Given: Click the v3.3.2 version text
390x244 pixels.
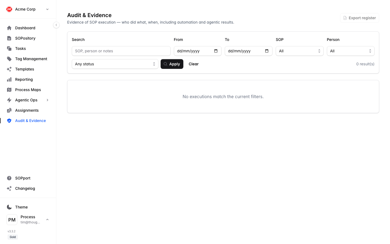Looking at the screenshot, I should 11,231.
